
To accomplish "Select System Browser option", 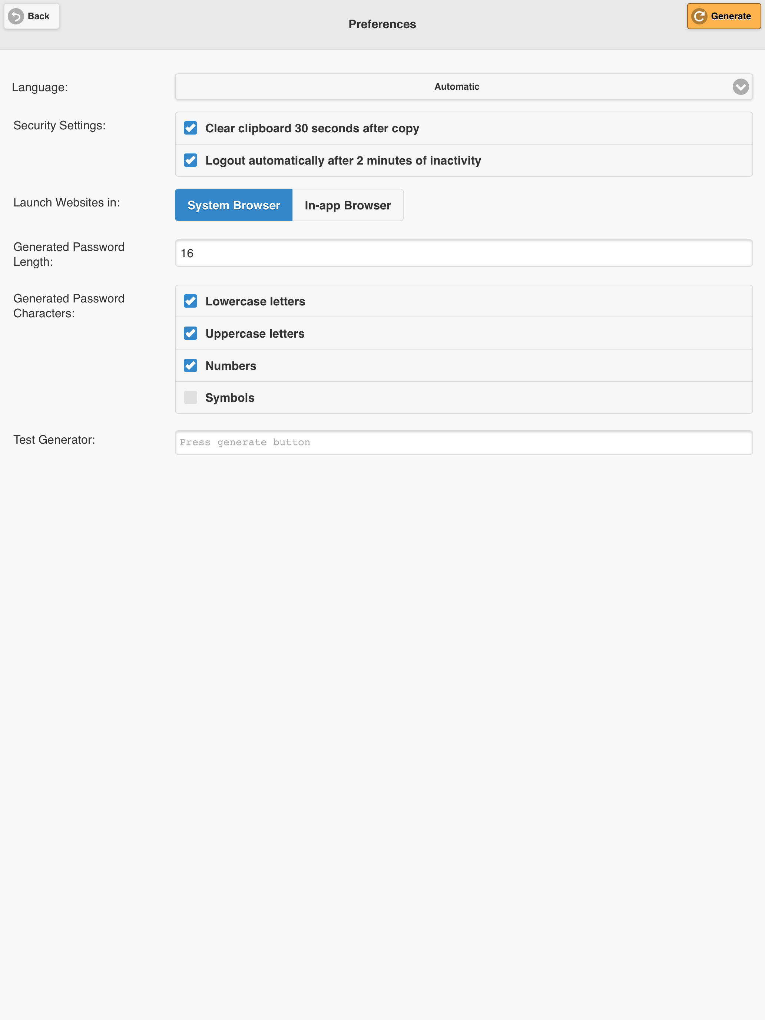I will [234, 205].
